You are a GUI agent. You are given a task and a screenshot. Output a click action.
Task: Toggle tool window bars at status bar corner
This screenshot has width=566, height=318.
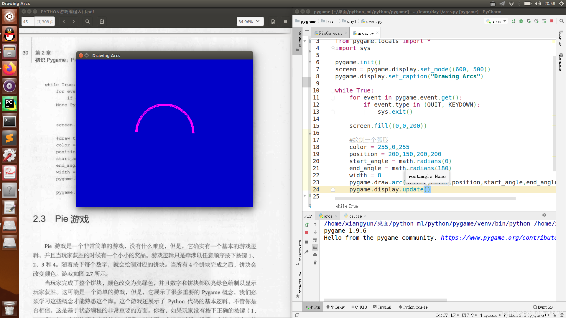[297, 315]
